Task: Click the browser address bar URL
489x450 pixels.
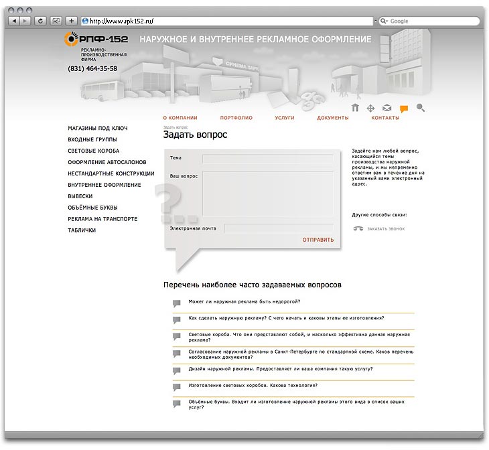Action: point(122,21)
